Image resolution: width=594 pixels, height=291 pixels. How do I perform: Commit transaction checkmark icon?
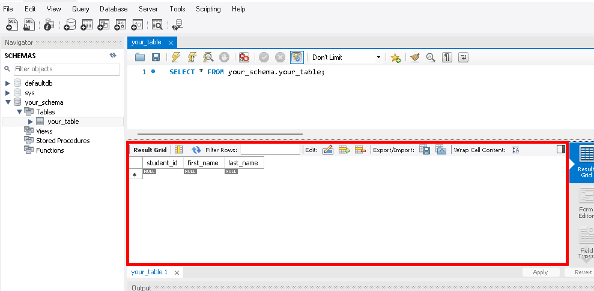(x=264, y=57)
